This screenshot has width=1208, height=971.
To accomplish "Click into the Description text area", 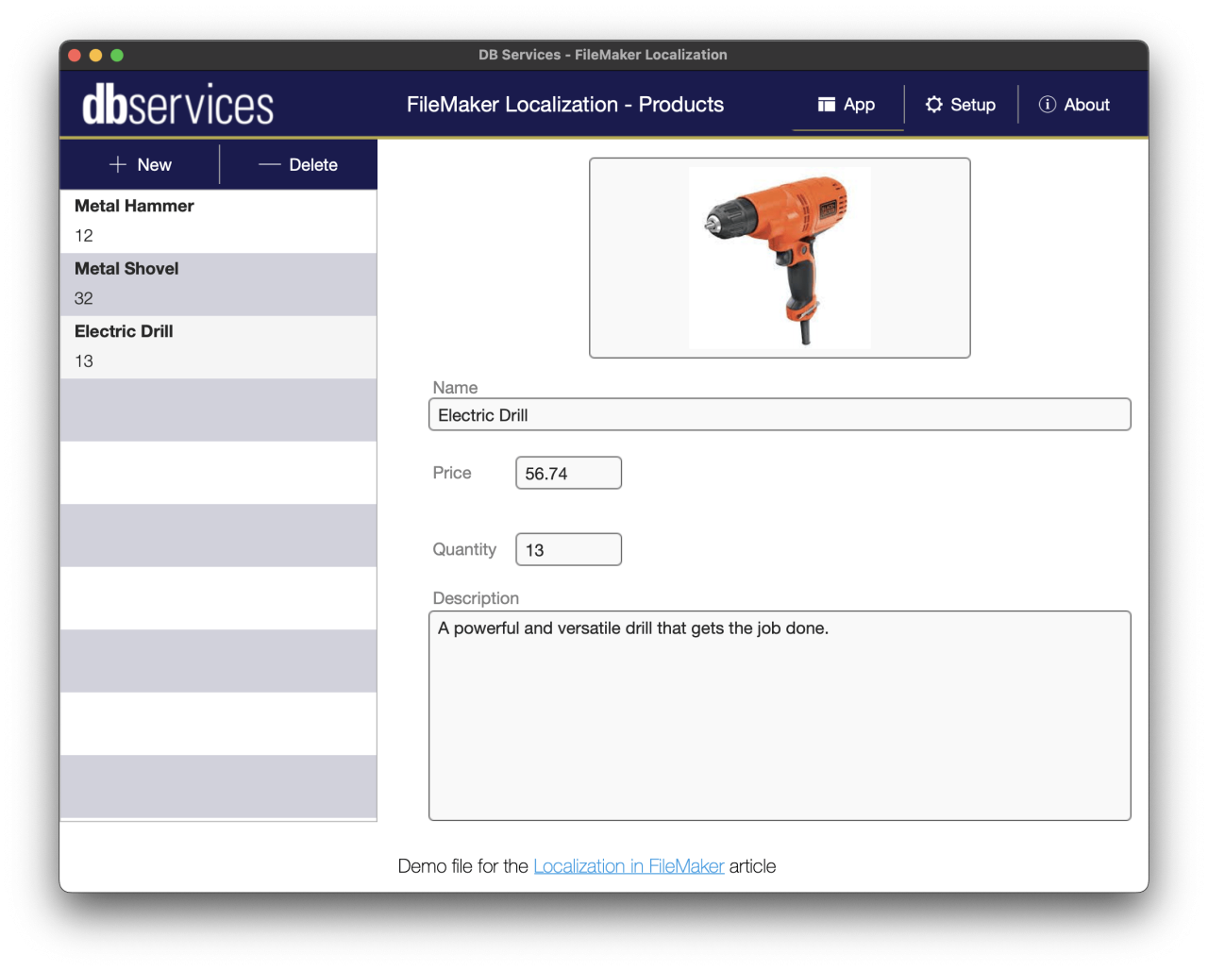I will (x=780, y=715).
